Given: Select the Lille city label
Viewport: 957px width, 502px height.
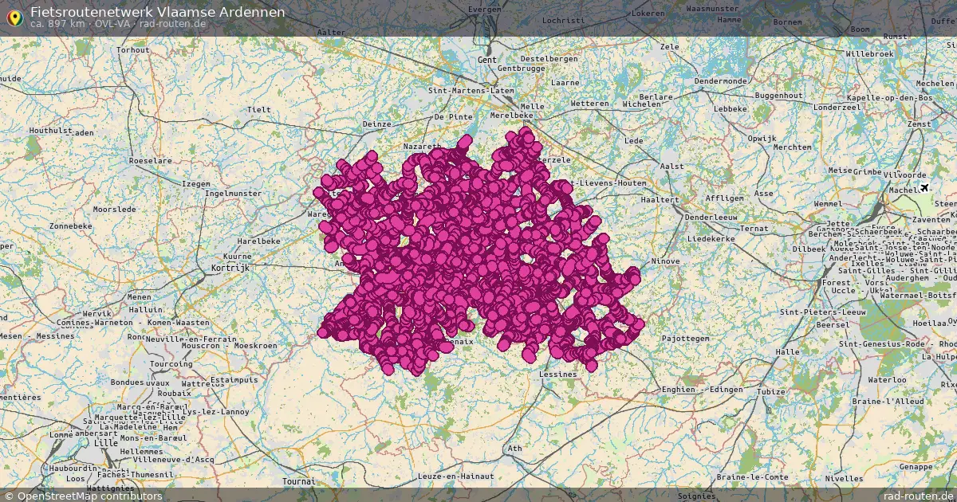Looking at the screenshot, I should coord(105,442).
